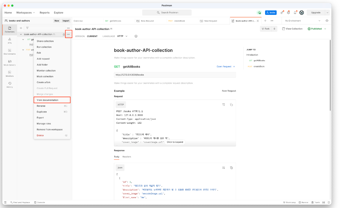
Task: Choose Run collection from context menu
Action: point(52,47)
